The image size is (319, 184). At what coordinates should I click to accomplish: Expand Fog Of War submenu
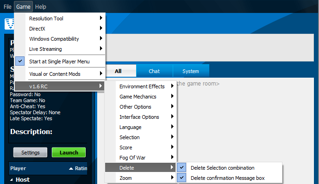(x=141, y=158)
